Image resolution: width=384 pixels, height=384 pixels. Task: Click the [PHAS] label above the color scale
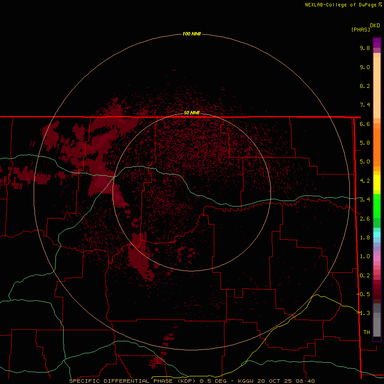[x=361, y=29]
